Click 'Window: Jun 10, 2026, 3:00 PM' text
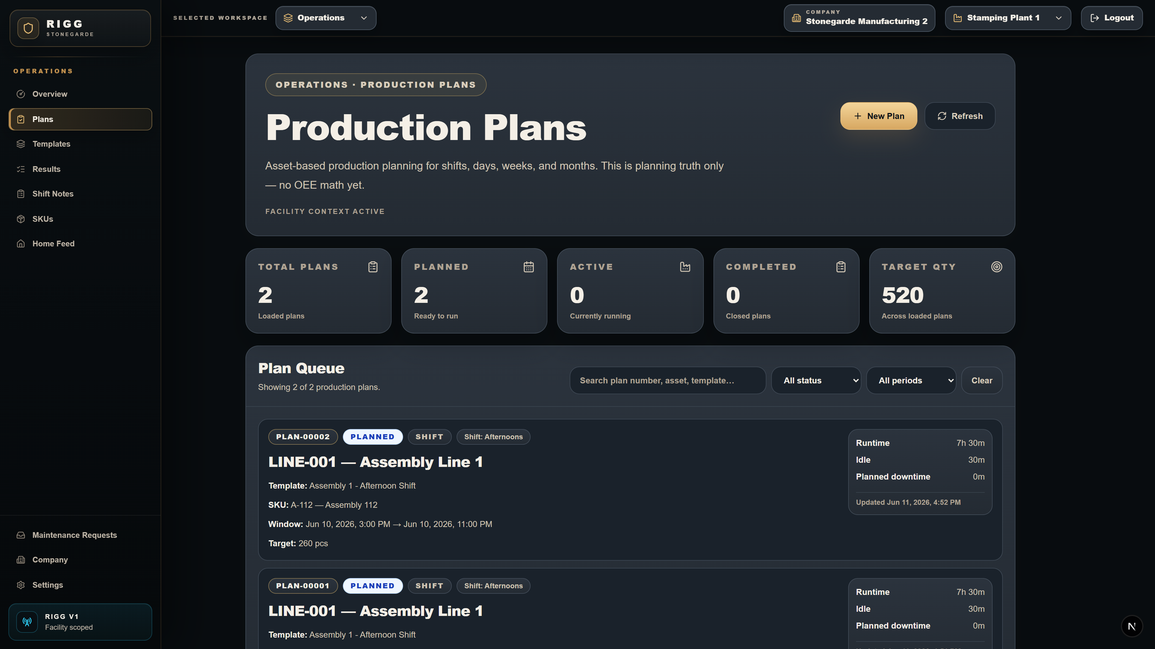This screenshot has width=1155, height=649. point(329,524)
